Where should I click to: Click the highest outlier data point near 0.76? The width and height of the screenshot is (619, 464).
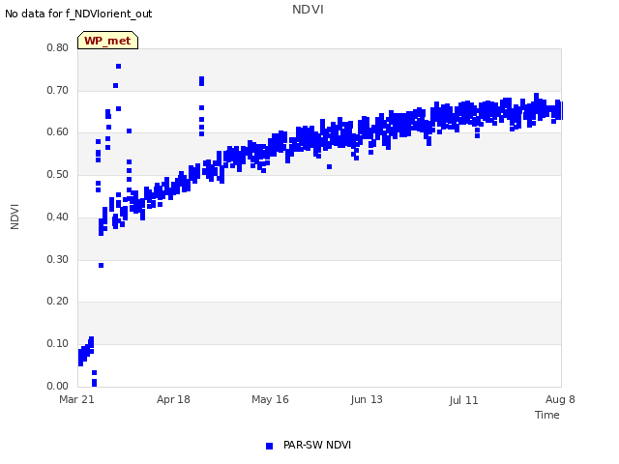pos(118,67)
